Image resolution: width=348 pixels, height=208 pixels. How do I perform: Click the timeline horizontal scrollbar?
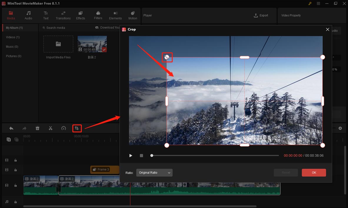140,206
